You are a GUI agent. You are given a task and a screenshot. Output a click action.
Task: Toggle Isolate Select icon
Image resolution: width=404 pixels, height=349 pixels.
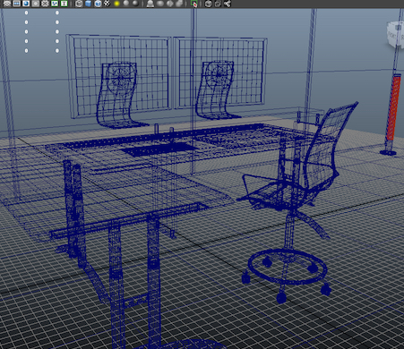tap(194, 4)
